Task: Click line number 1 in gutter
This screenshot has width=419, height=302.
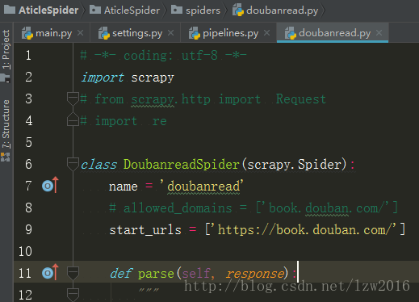Action: coord(28,55)
